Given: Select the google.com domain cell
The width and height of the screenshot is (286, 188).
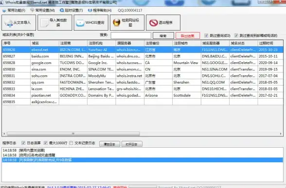Looking at the screenshot, I should (x=45, y=63).
